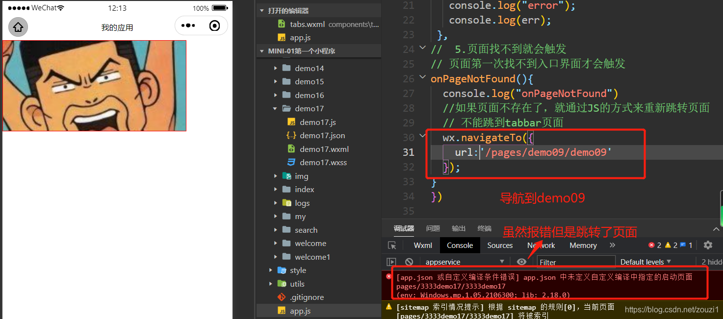The image size is (723, 319).
Task: Click the utils folder icon
Action: tap(282, 284)
